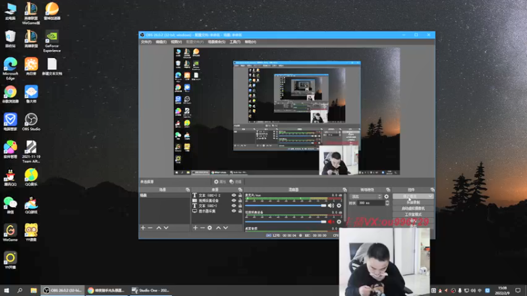Add a new source with the plus icon

point(195,228)
